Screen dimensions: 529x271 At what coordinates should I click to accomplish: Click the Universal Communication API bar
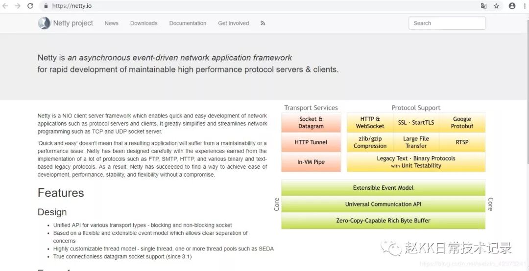point(383,204)
